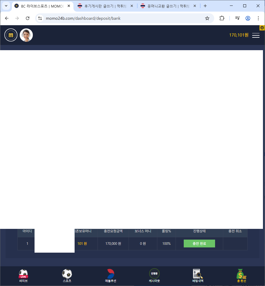Image resolution: width=265 pixels, height=286 pixels.
Task: Select the 이벌루션 icon in bottom bar
Action: click(x=111, y=275)
